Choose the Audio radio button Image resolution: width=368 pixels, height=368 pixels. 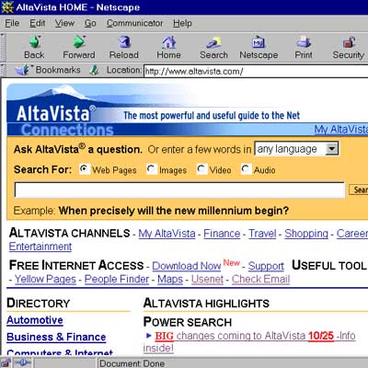(246, 169)
